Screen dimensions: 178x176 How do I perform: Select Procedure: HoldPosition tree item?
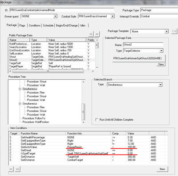click(x=36, y=122)
